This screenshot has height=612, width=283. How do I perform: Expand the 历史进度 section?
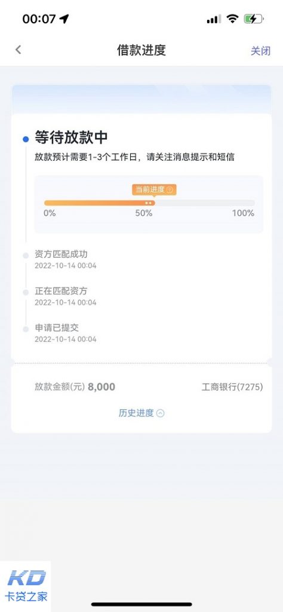coord(141,413)
